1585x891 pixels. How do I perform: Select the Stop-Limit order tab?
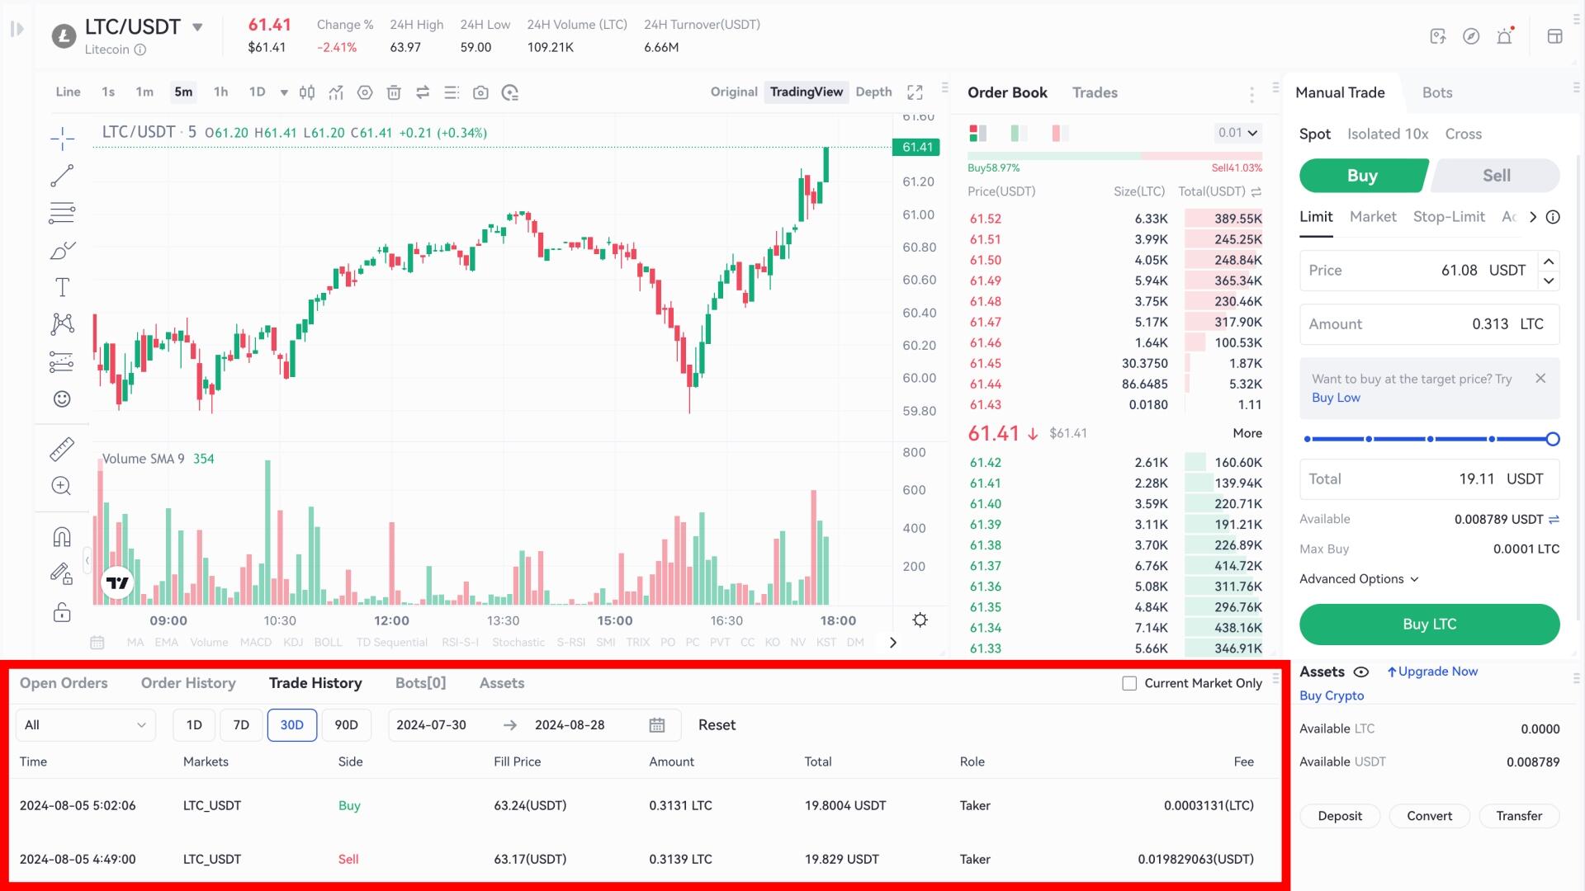[x=1449, y=217]
